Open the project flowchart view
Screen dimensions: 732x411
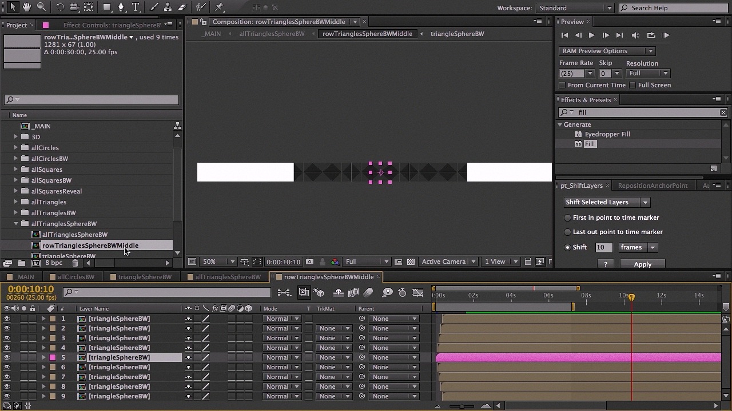[177, 126]
